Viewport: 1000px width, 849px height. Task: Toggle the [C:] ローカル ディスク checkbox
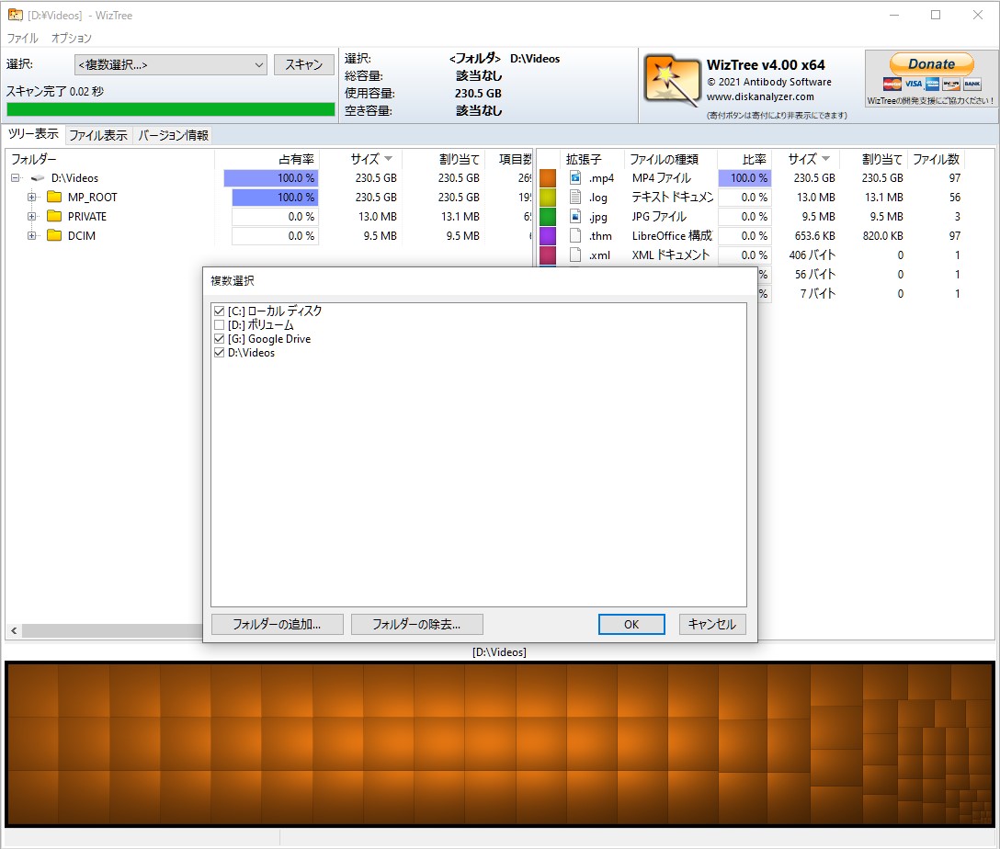(x=220, y=311)
